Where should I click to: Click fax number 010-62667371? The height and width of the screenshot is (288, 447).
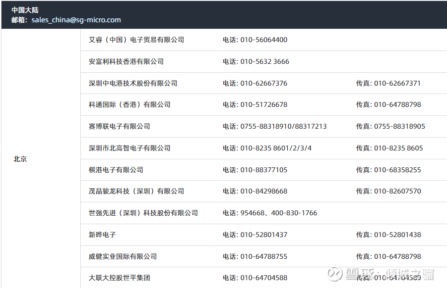coord(397,83)
